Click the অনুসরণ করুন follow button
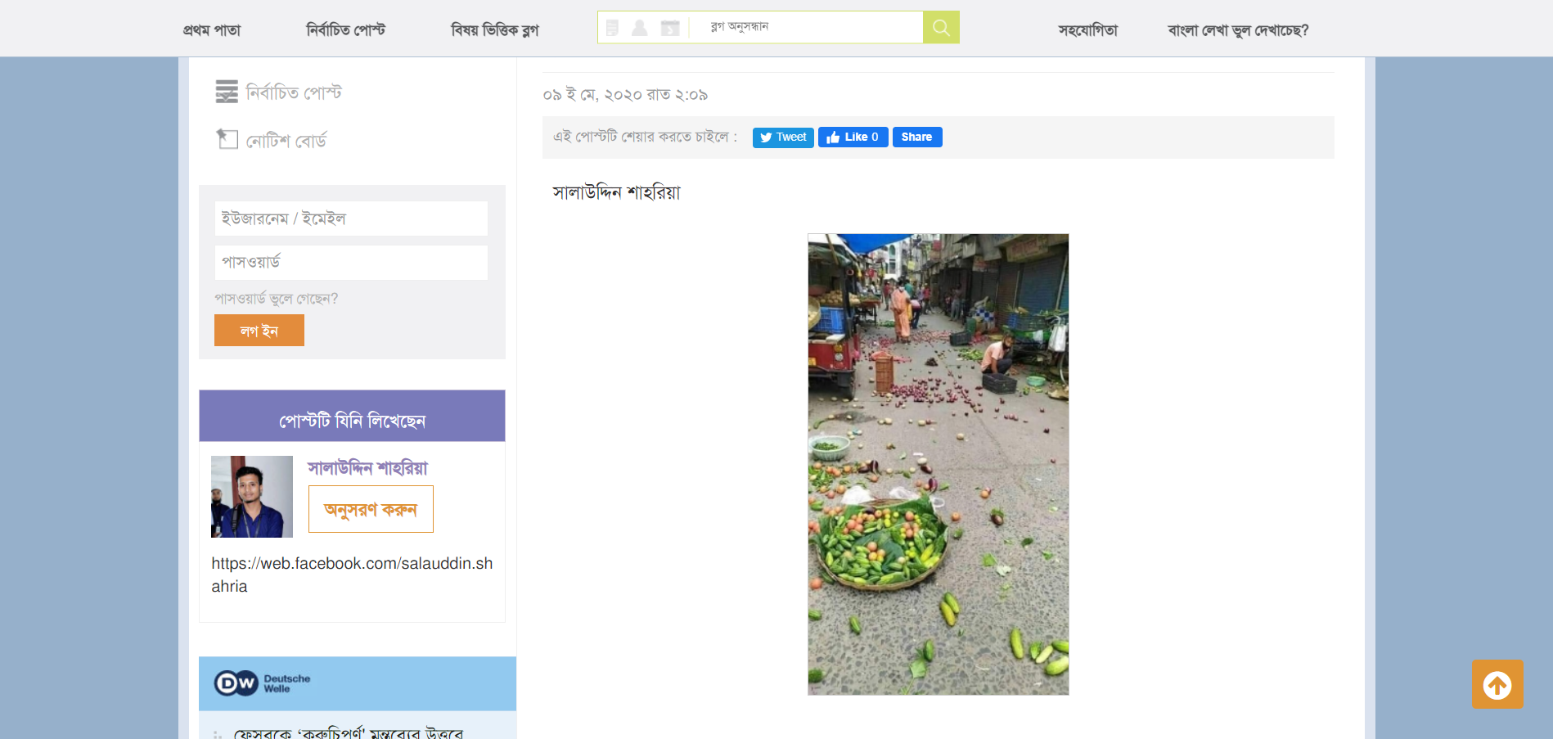The image size is (1553, 739). coord(371,509)
